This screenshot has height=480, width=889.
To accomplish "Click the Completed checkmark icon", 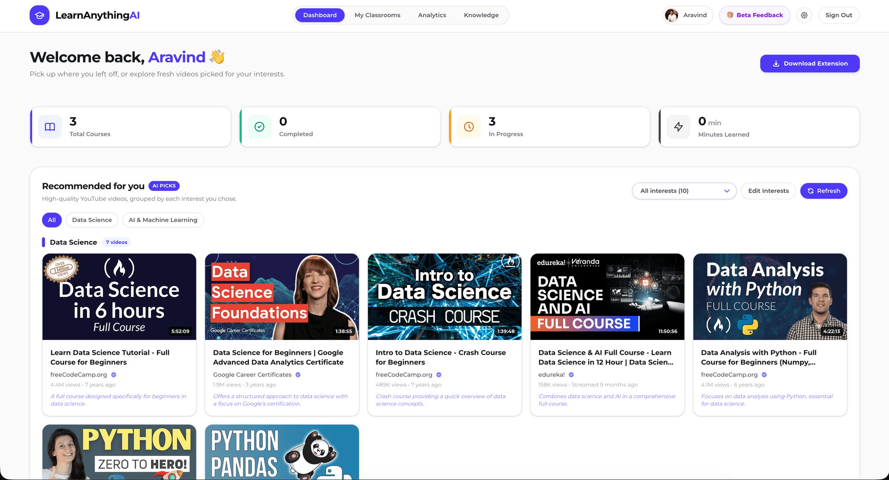I will click(x=259, y=127).
